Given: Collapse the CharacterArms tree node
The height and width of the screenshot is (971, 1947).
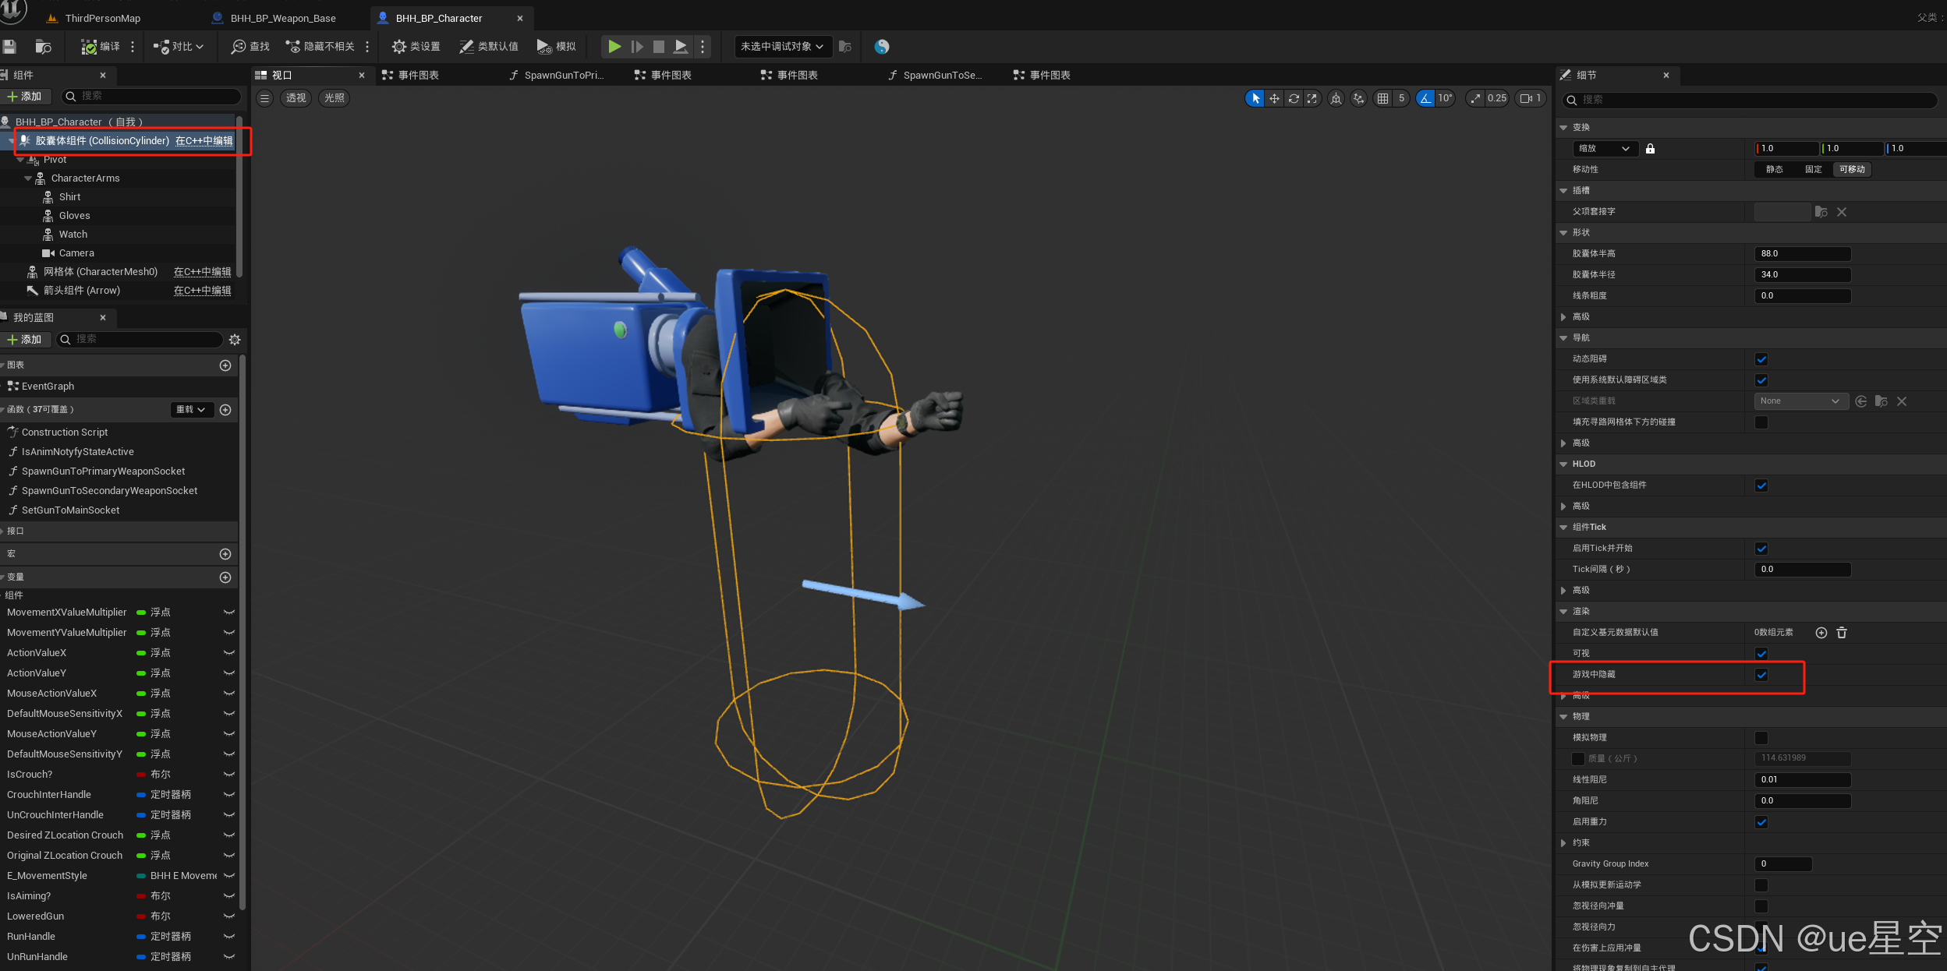Looking at the screenshot, I should click(x=28, y=178).
